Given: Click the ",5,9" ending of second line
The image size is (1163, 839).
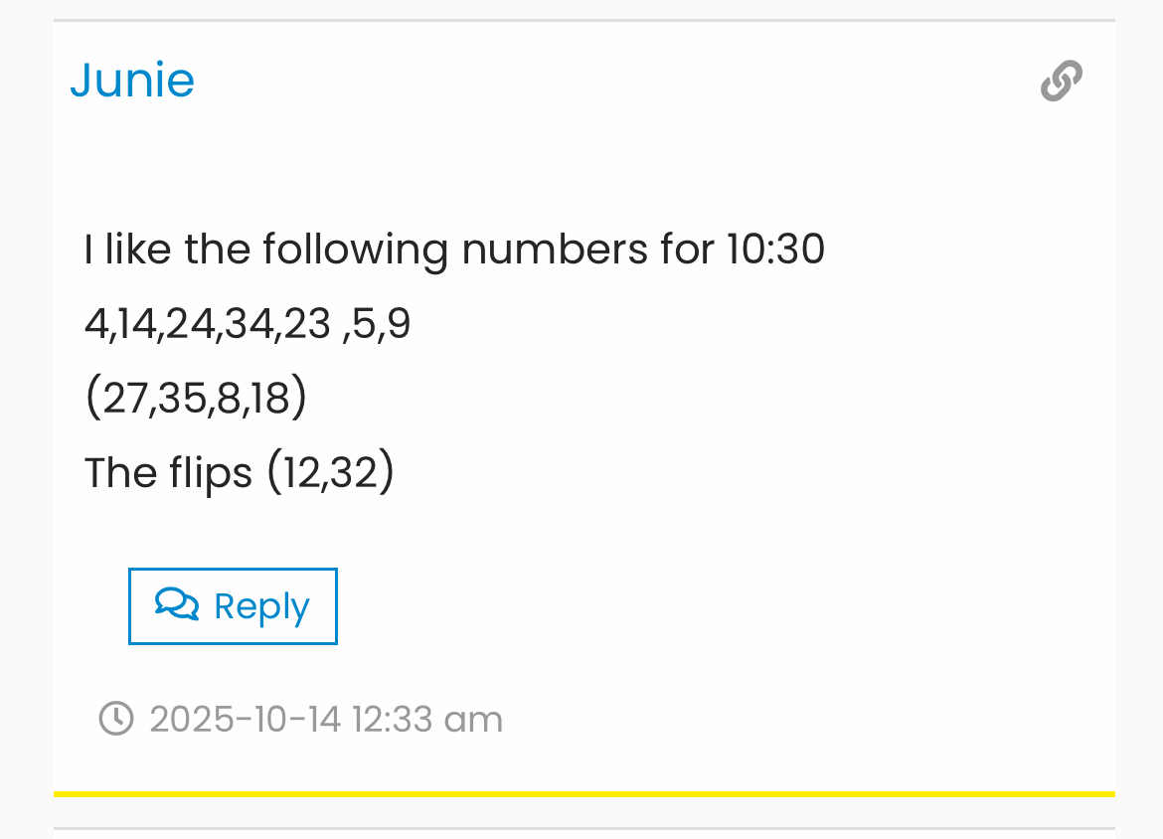Looking at the screenshot, I should click(x=377, y=324).
